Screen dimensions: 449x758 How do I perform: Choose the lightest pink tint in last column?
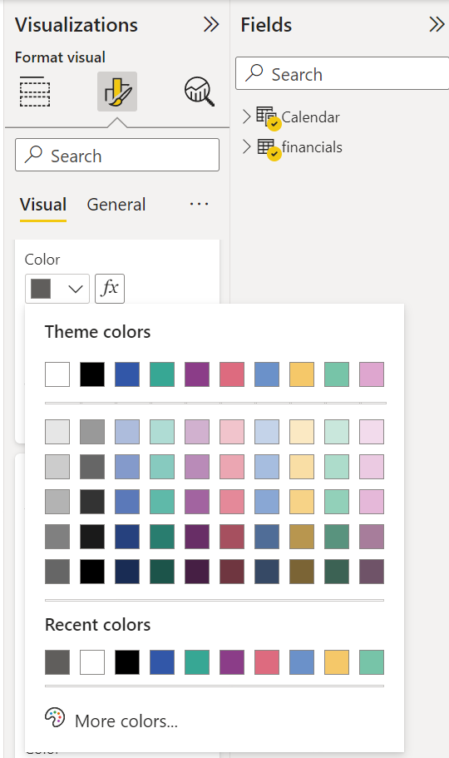click(x=372, y=432)
